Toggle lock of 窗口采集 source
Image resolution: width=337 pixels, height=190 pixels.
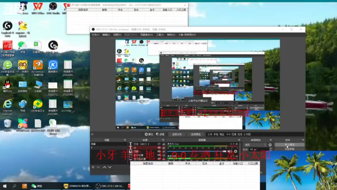point(163,155)
